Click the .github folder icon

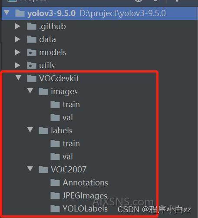31,26
